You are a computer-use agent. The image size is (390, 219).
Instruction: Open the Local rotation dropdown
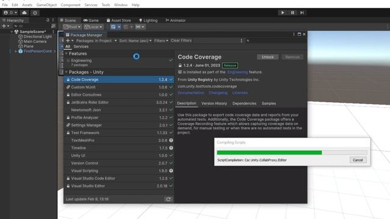[93, 27]
